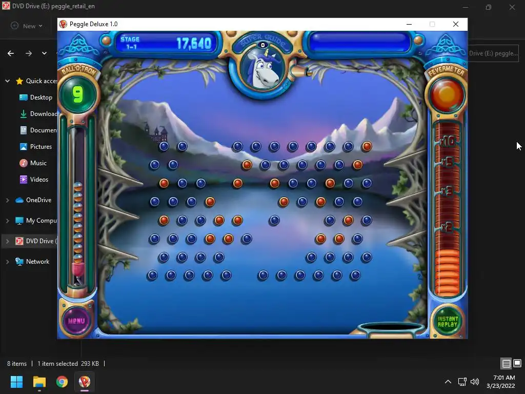Show hidden system tray icons
The width and height of the screenshot is (525, 394).
click(448, 382)
